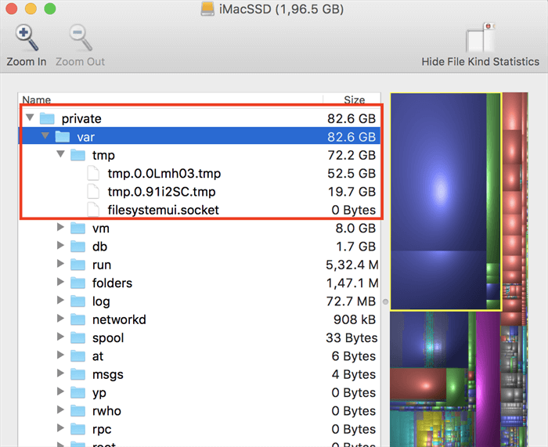Expand the log folder disclosure triangle
The width and height of the screenshot is (548, 447).
[61, 301]
